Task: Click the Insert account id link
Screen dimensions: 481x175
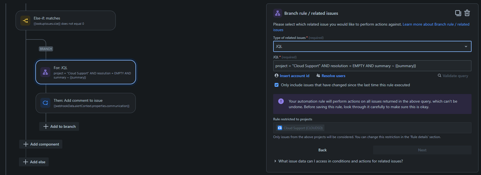Action: click(x=292, y=76)
